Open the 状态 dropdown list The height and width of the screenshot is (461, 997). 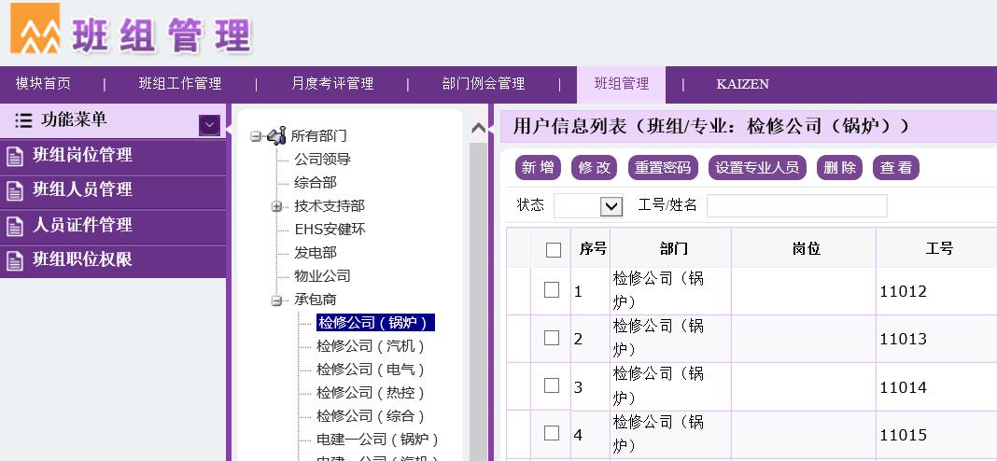611,206
